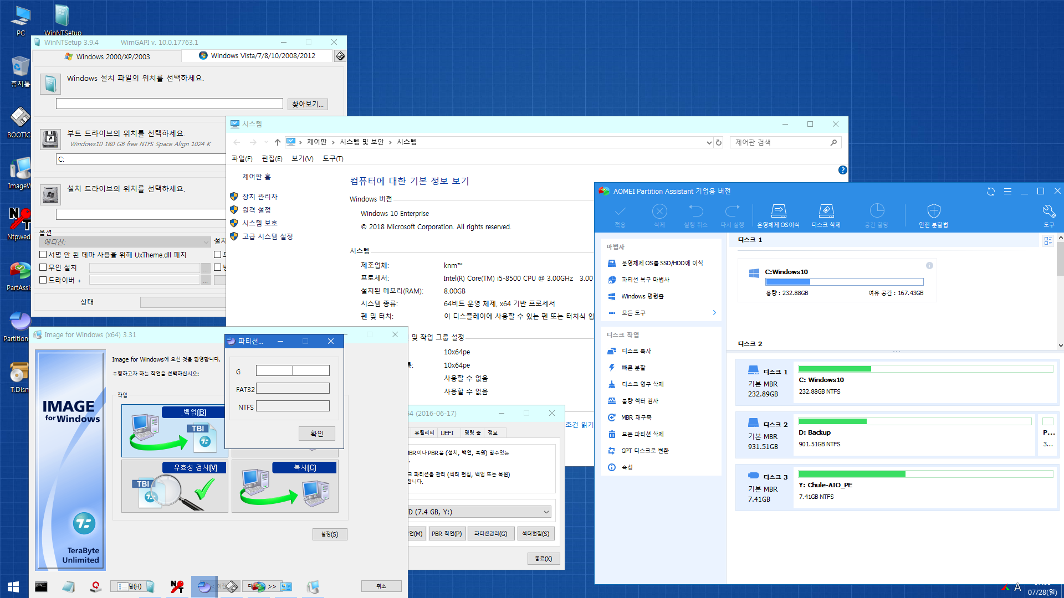Viewport: 1064px width, 598px height.
Task: Click 모든 파티션 삭제 in the AOMEI sidebar
Action: (636, 434)
